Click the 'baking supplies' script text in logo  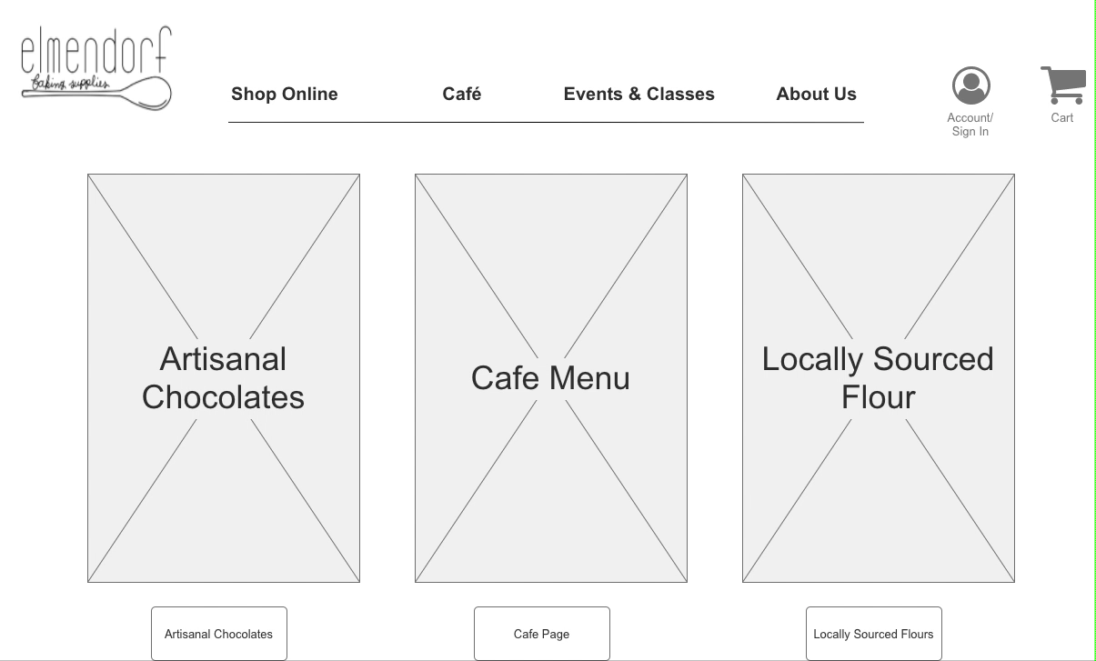pyautogui.click(x=70, y=85)
